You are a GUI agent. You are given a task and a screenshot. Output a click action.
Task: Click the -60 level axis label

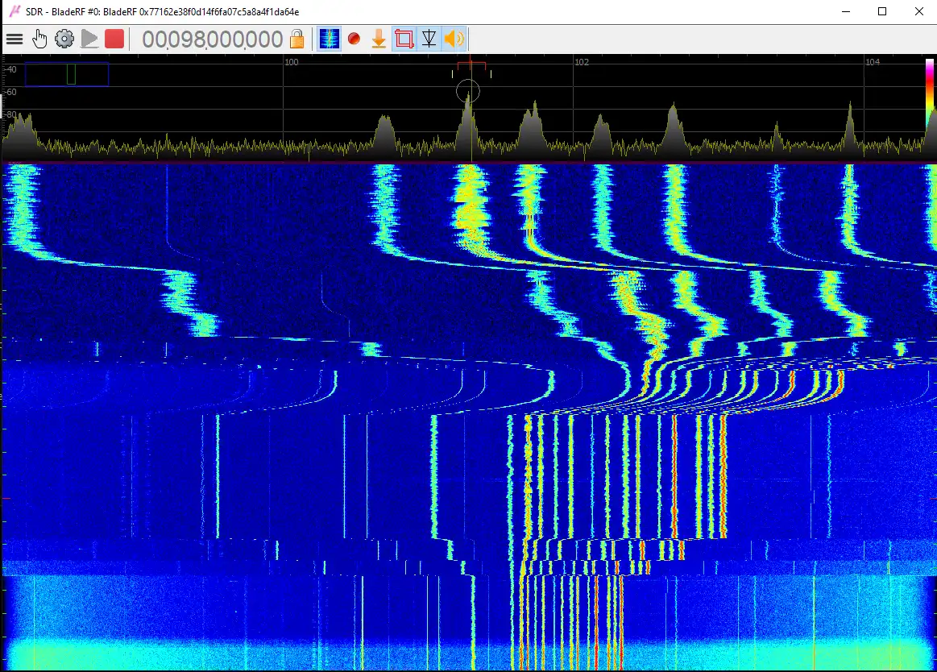[x=10, y=92]
